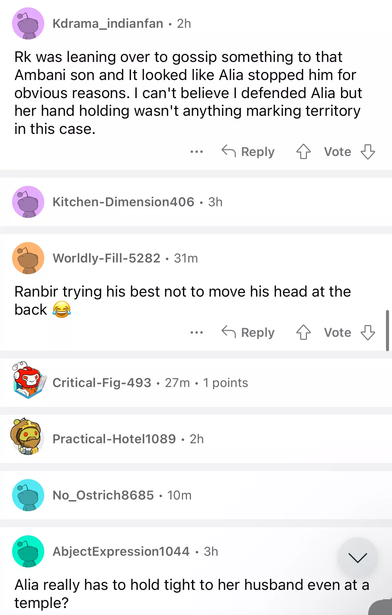Downvote Kdrama_indianfan's comment

368,152
